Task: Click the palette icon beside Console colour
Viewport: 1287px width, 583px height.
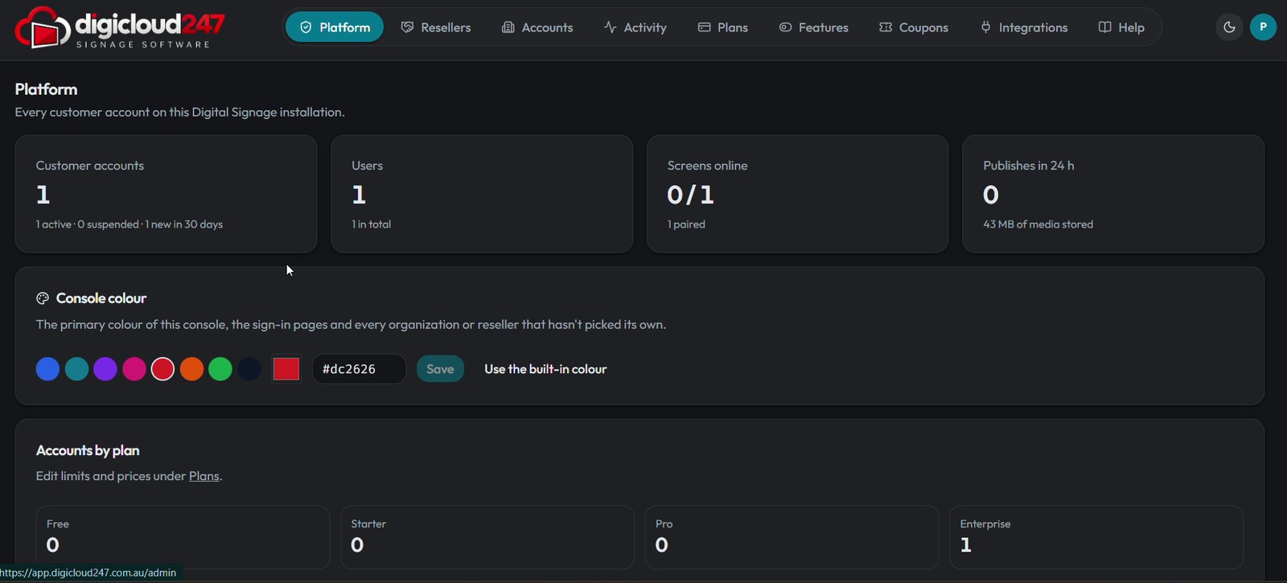Action: point(43,298)
